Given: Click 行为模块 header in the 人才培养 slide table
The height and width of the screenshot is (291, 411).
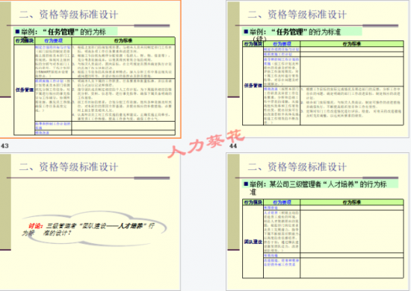Looking at the screenshot, I should (253, 202).
